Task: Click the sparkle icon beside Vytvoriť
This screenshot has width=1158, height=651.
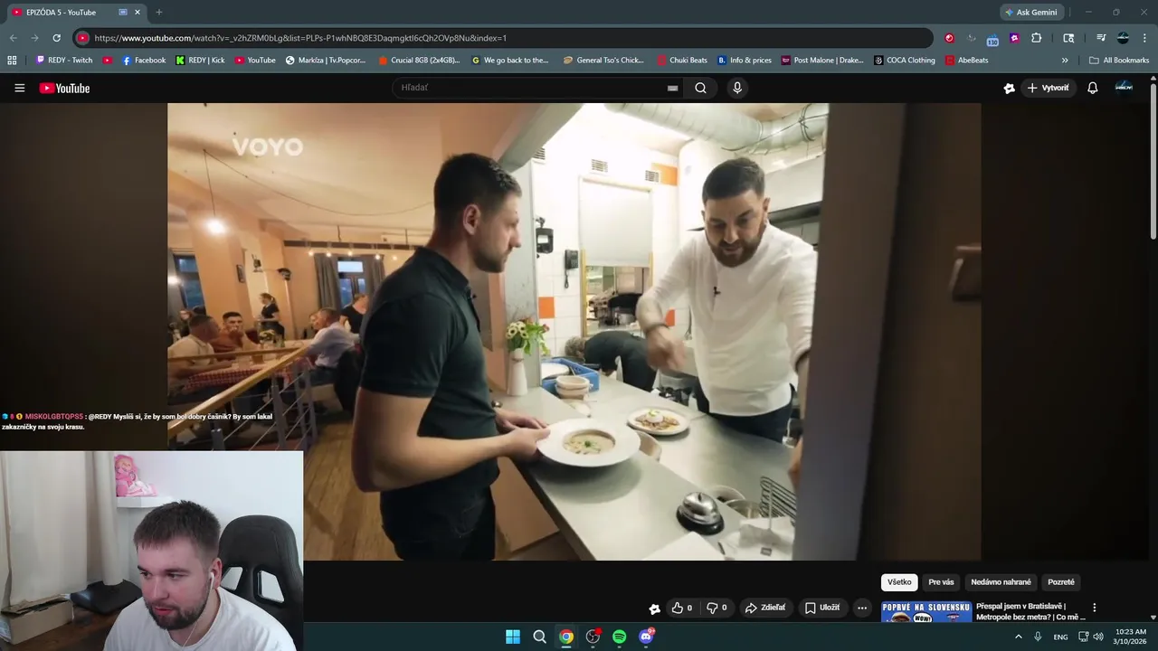Action: point(1009,88)
